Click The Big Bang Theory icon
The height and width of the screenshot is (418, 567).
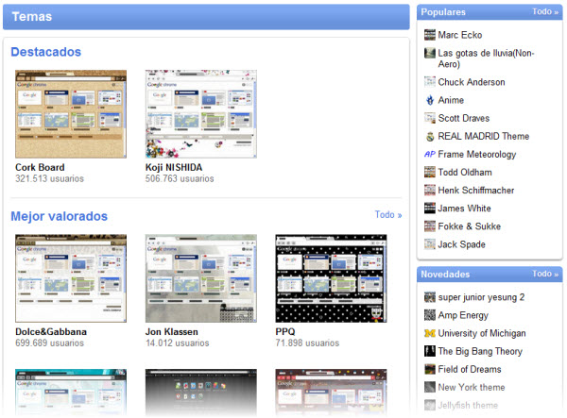pyautogui.click(x=430, y=351)
